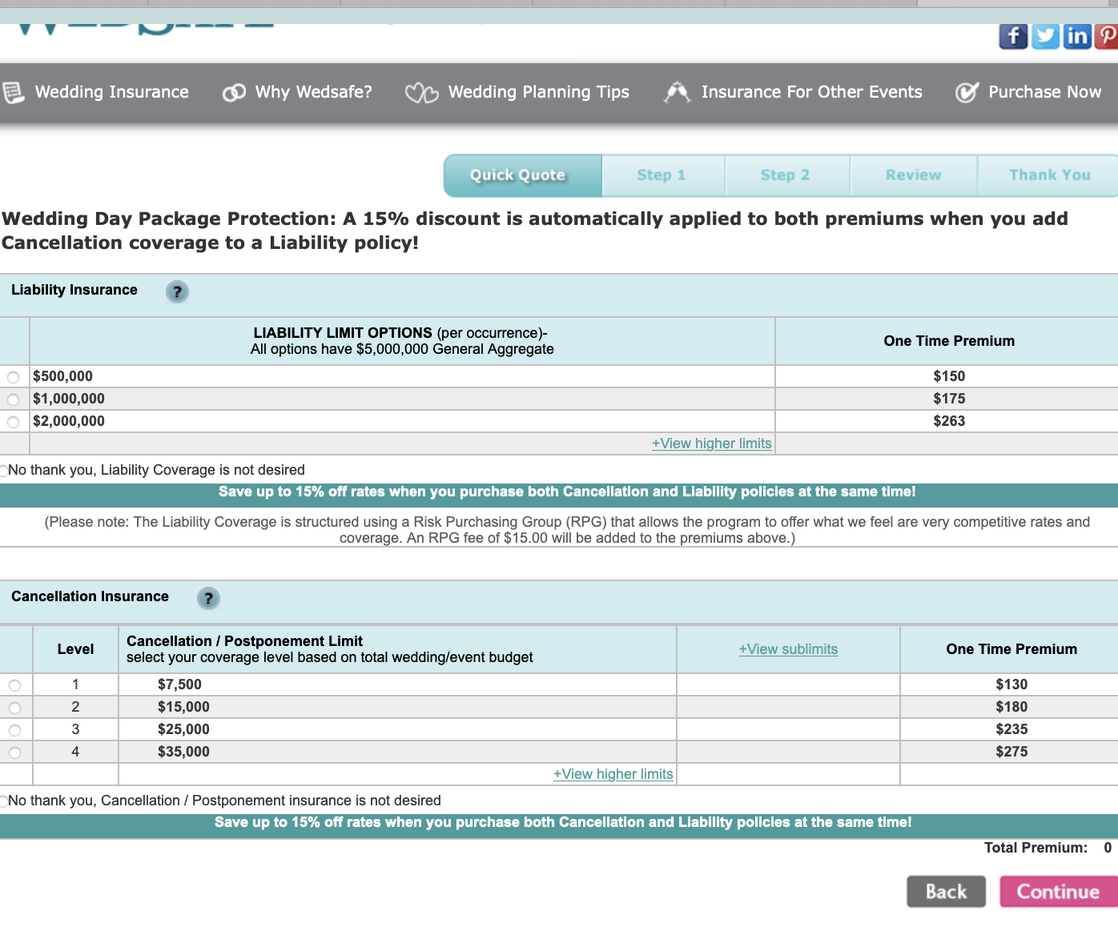Click the Back button
This screenshot has width=1118, height=927.
pos(947,892)
